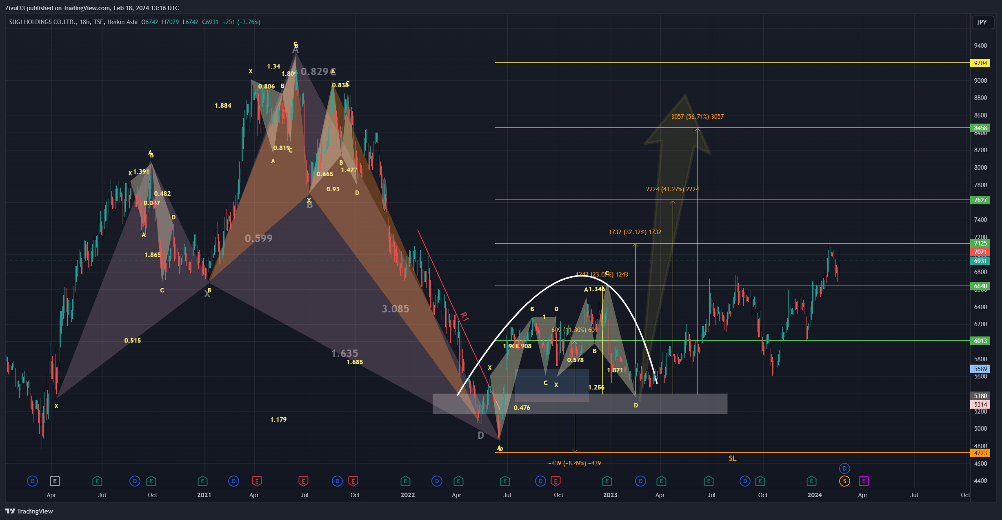Click the 0.515 ratio label

point(133,341)
